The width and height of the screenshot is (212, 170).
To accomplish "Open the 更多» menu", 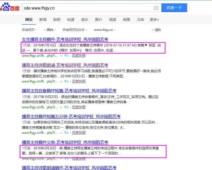I will pos(154,20).
